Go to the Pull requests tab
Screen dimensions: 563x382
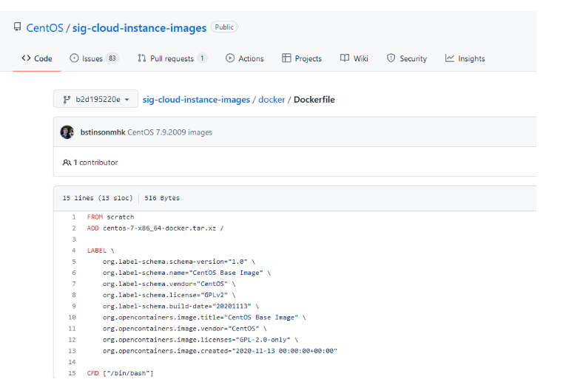pos(172,58)
